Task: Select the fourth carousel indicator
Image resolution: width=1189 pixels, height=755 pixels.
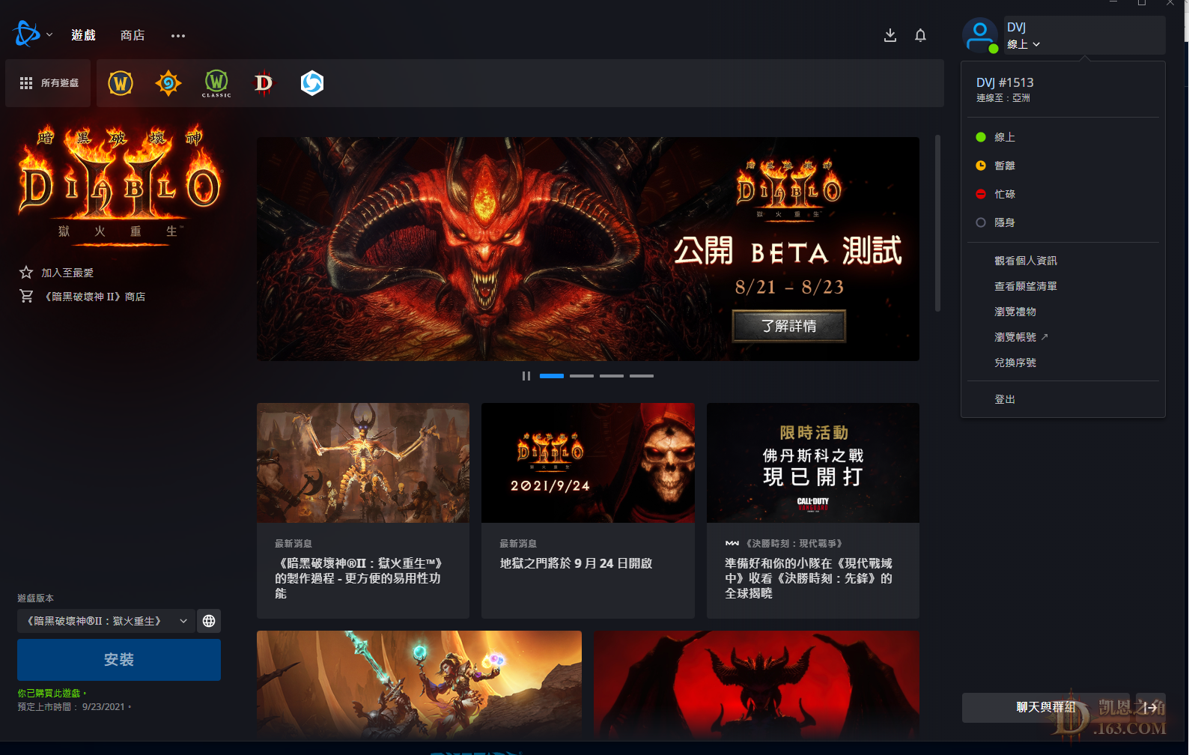Action: coord(642,376)
